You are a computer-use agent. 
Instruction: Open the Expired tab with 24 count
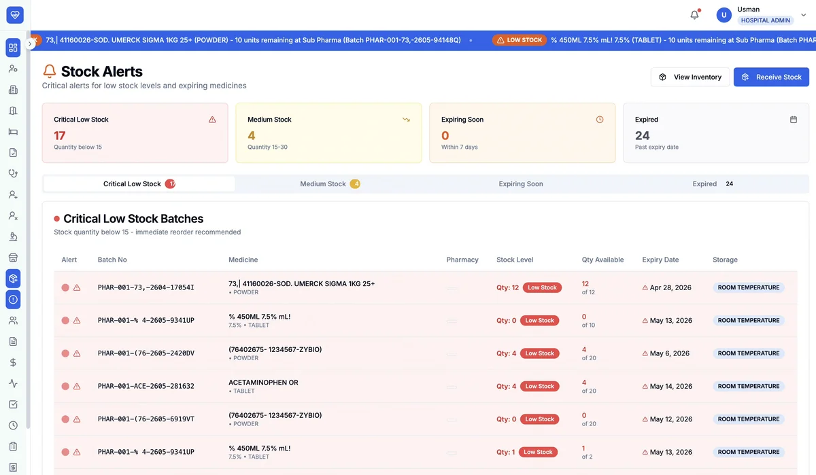[712, 183]
